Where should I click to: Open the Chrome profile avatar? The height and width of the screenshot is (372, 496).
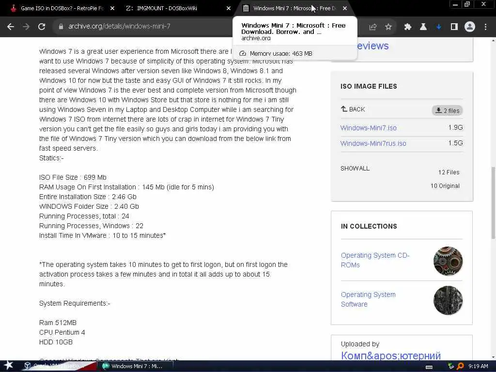pyautogui.click(x=470, y=27)
